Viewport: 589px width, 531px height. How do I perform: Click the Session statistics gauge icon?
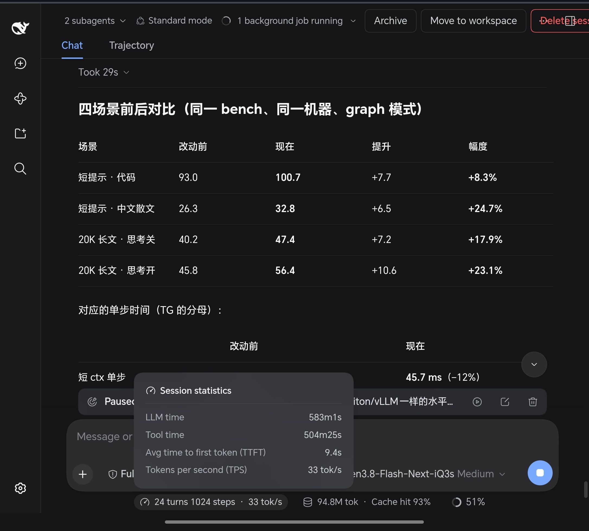point(151,391)
